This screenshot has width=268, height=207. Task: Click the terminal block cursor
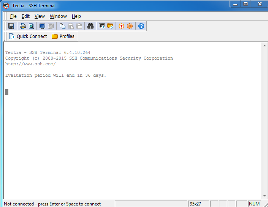[7, 92]
